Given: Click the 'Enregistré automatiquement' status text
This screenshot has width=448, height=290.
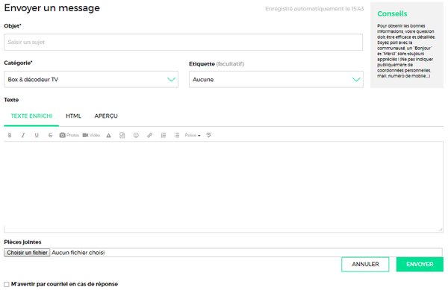Looking at the screenshot, I should (314, 9).
